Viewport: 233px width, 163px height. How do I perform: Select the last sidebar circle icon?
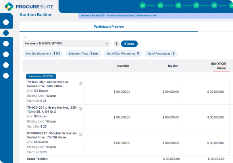[x=6, y=76]
